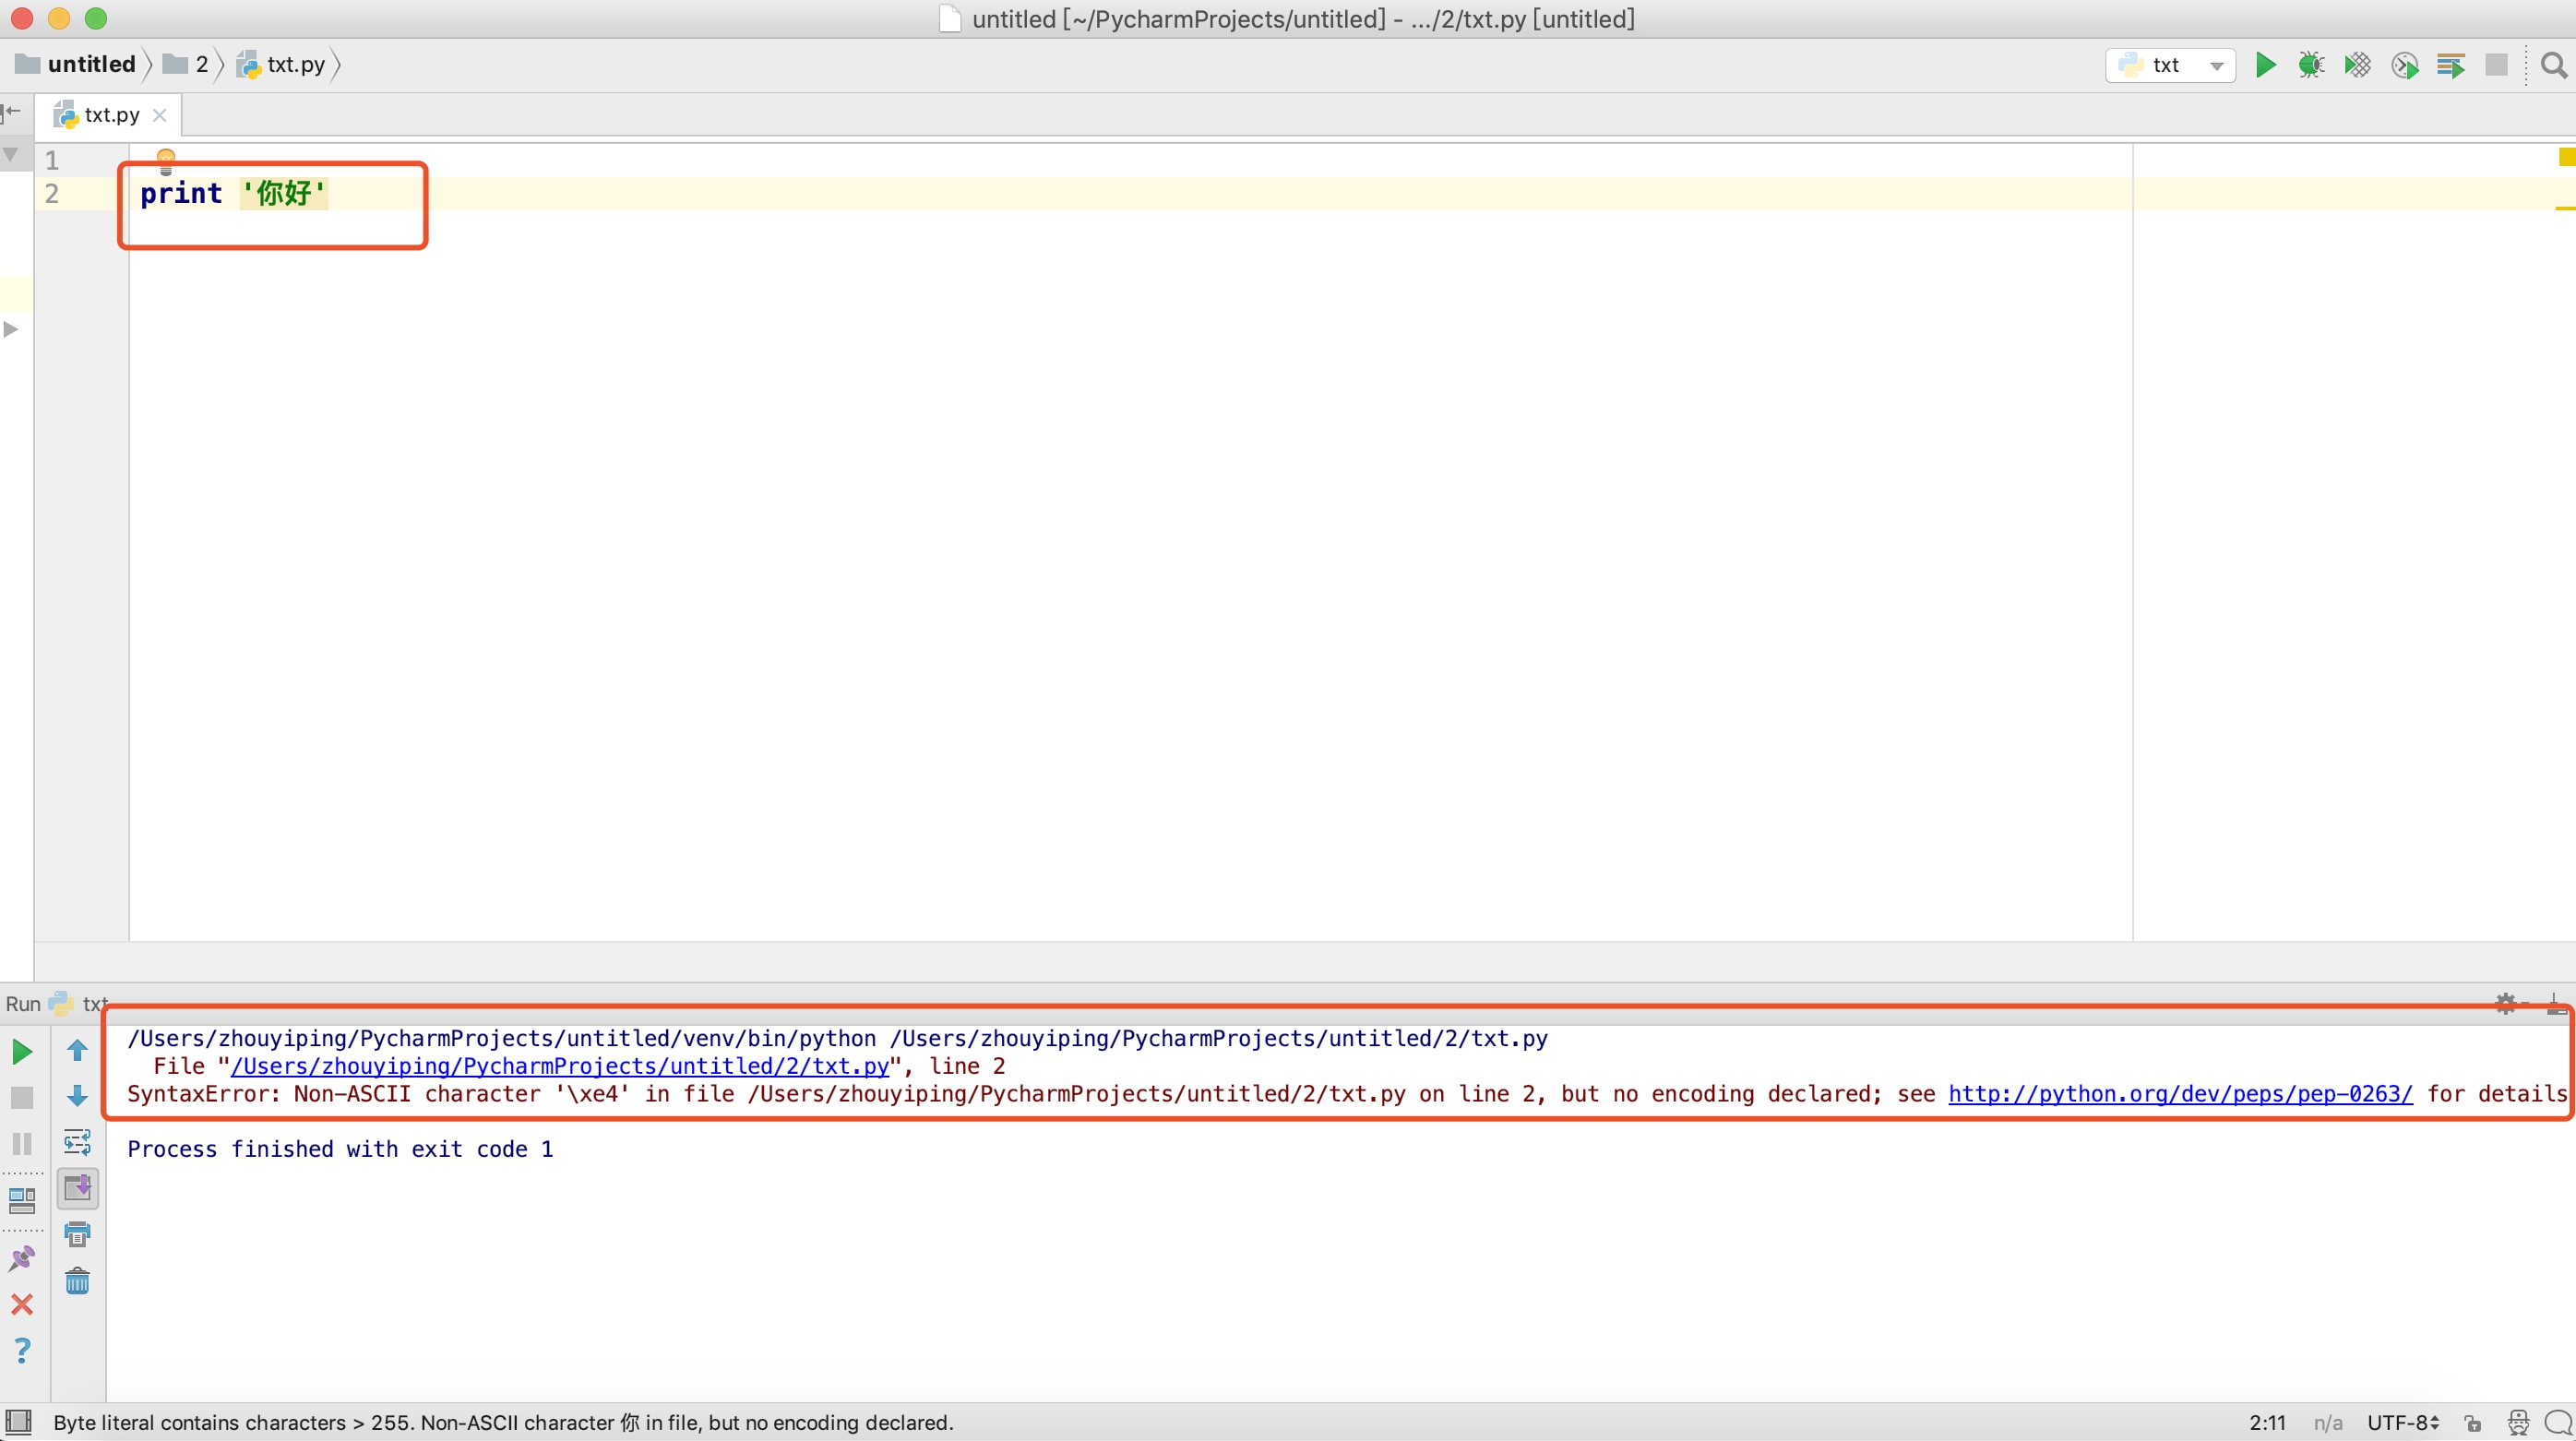
Task: Open the Run panel settings gear menu
Action: pyautogui.click(x=2505, y=1003)
